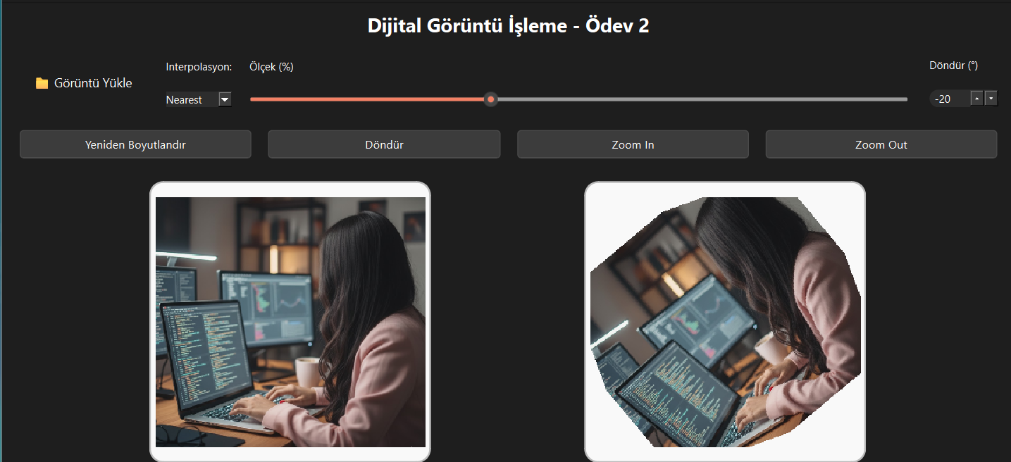1011x462 pixels.
Task: Click the rotation angle field showing -20
Action: (949, 99)
